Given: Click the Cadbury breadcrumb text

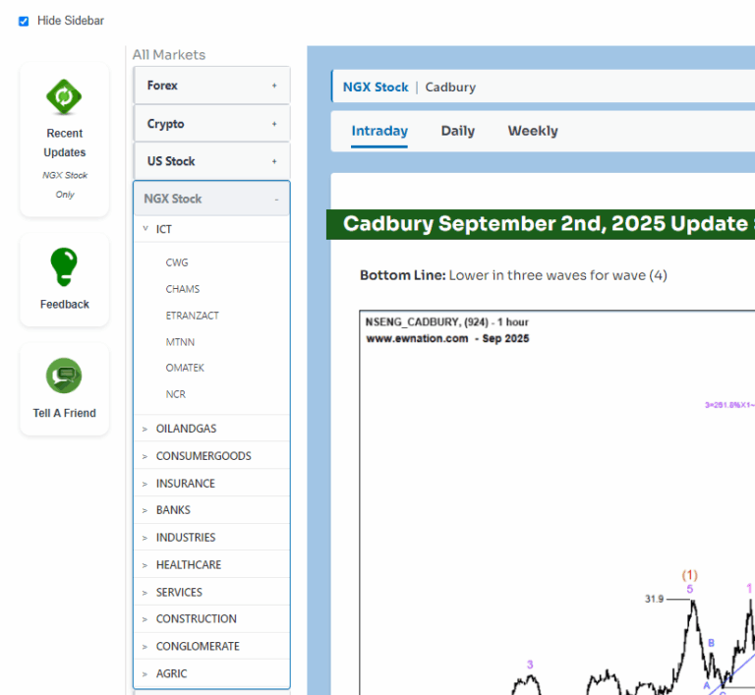Looking at the screenshot, I should pyautogui.click(x=450, y=87).
